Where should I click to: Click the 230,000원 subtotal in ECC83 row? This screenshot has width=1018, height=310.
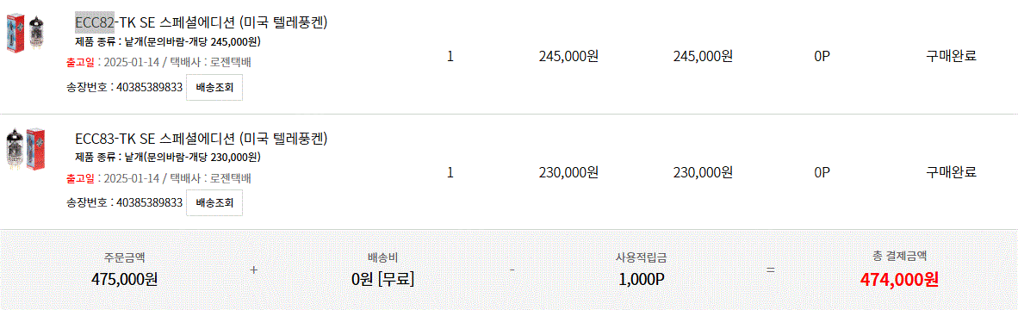click(703, 172)
